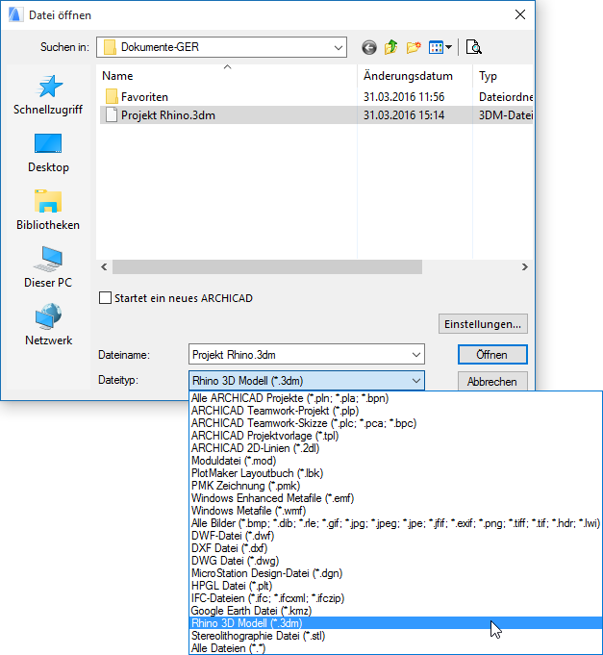Go back using the round arrow icon
The width and height of the screenshot is (603, 655).
point(369,48)
